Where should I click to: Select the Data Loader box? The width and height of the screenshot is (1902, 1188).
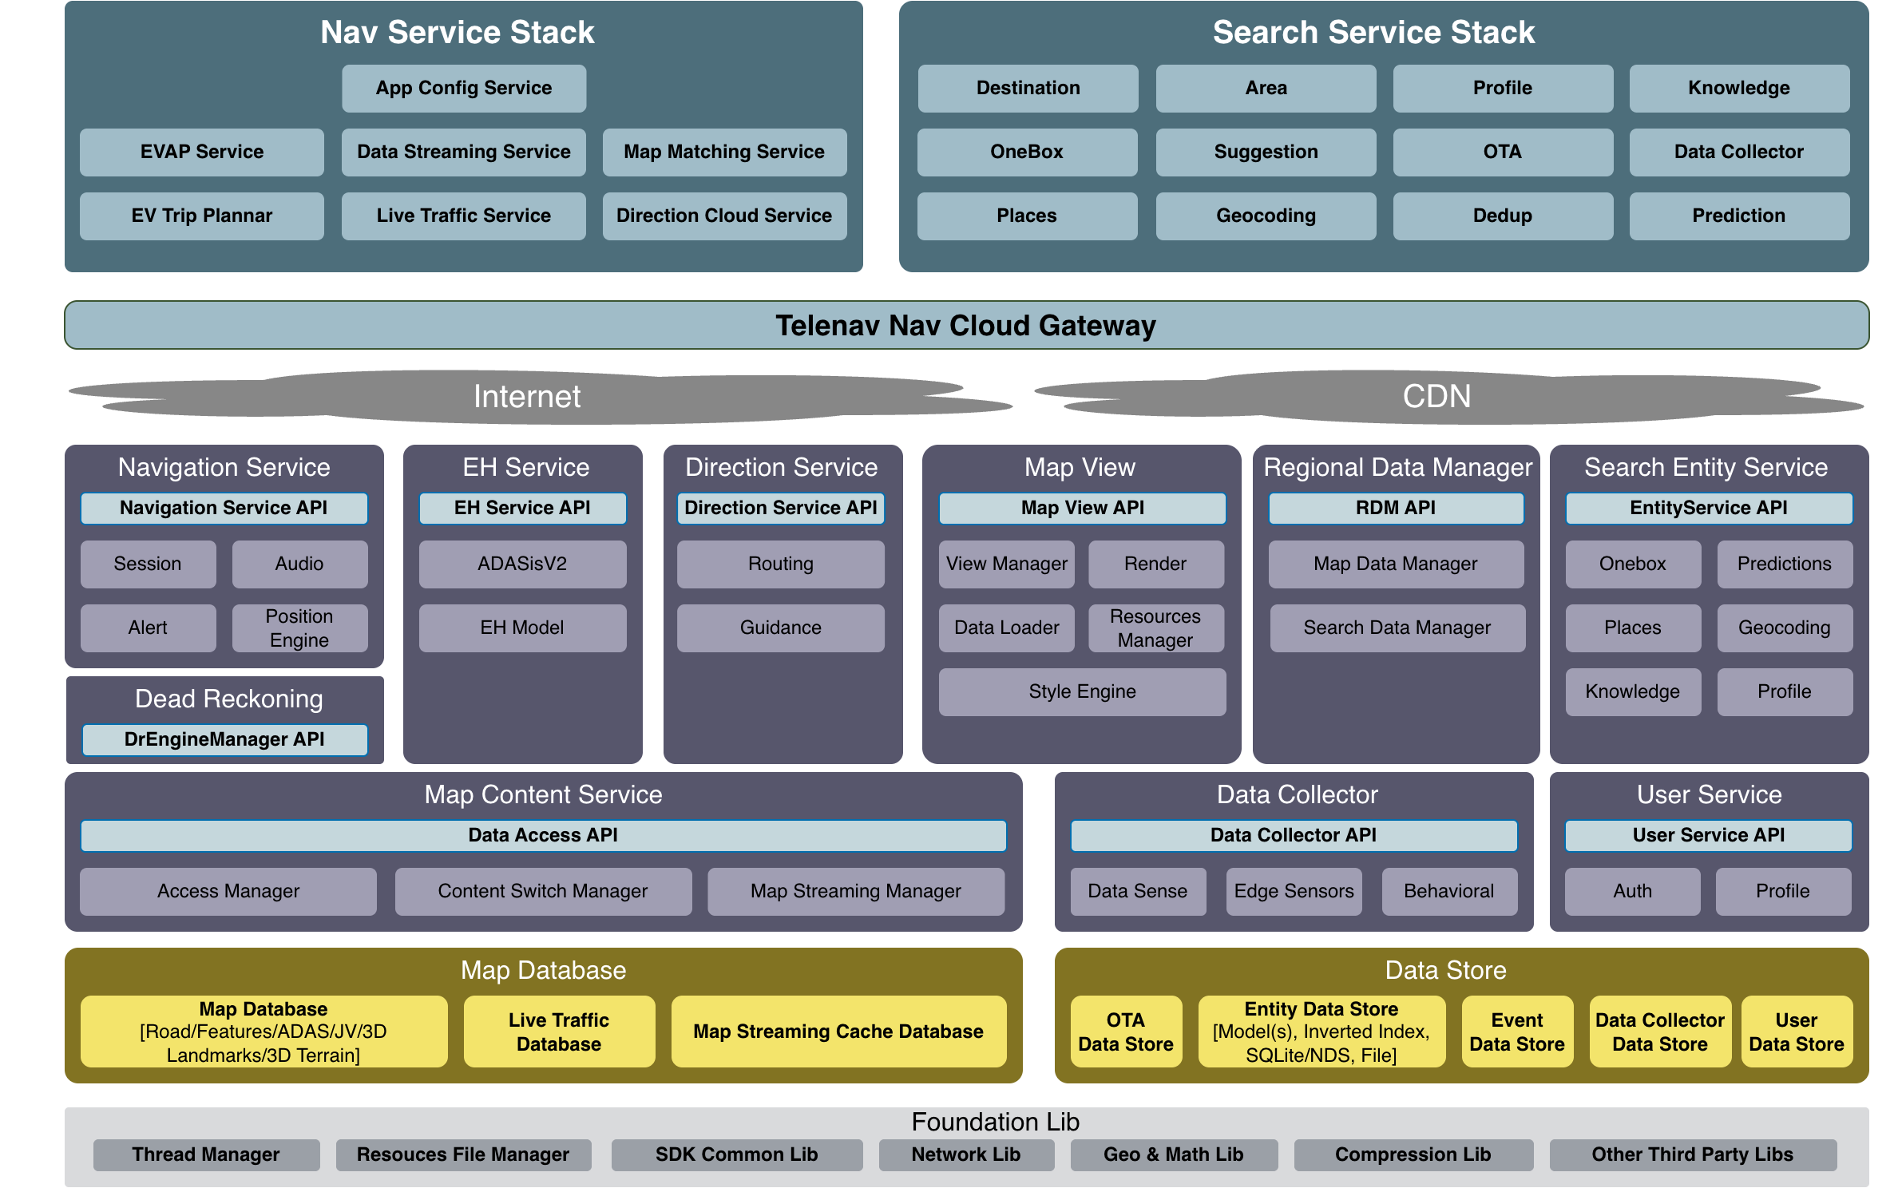pyautogui.click(x=1007, y=628)
